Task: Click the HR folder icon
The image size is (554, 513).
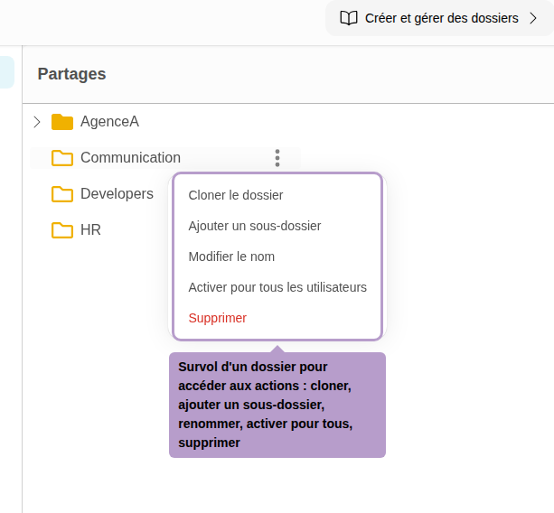Action: point(62,230)
